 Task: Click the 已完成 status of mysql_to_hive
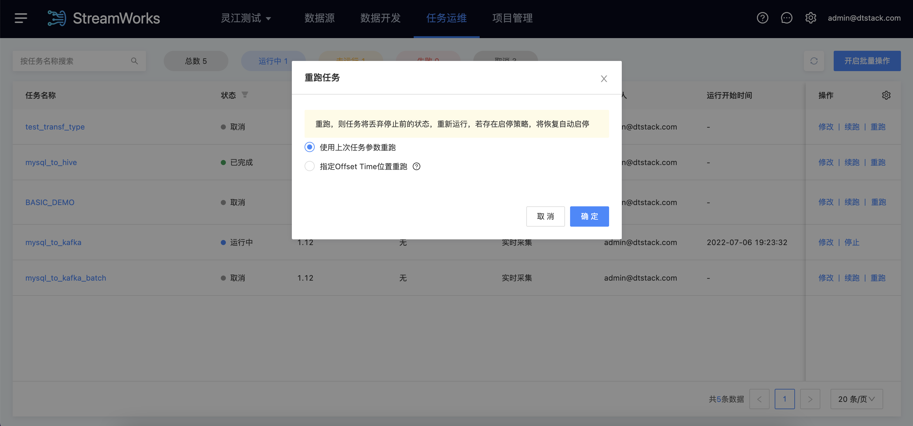pyautogui.click(x=236, y=163)
